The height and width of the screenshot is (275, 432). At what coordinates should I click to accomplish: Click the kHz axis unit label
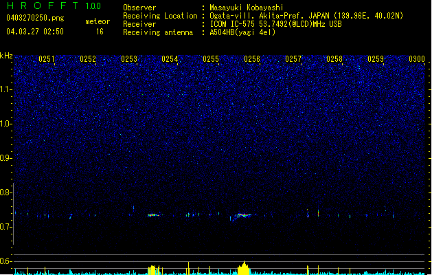6,56
